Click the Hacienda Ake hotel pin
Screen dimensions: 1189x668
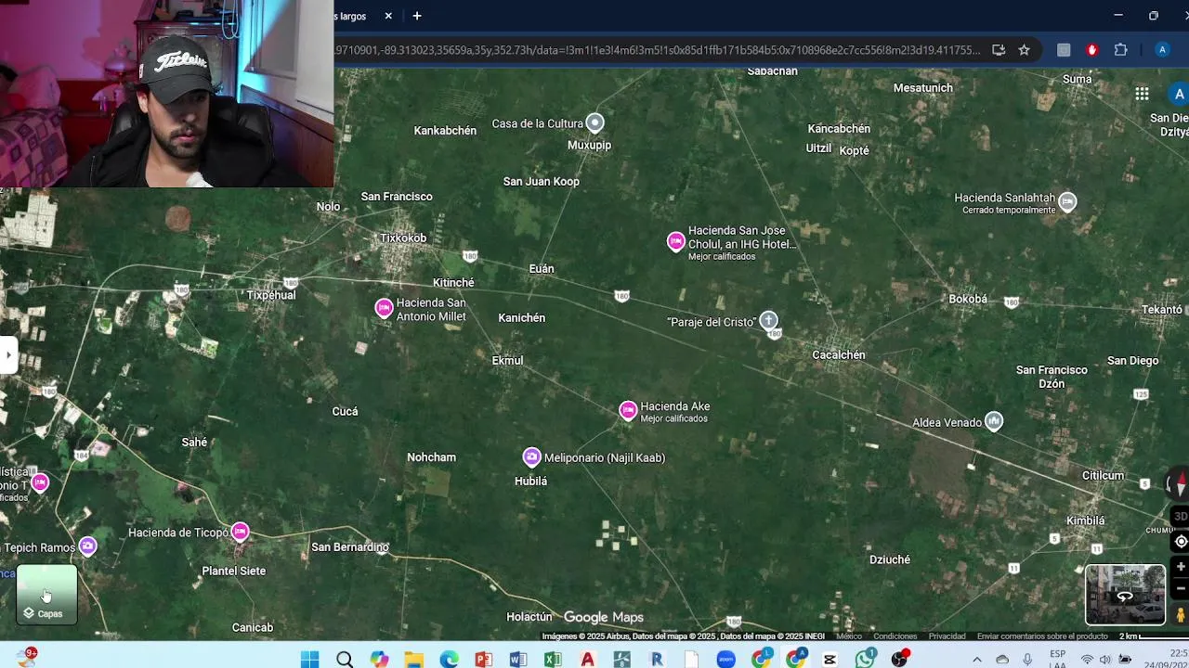pyautogui.click(x=628, y=411)
